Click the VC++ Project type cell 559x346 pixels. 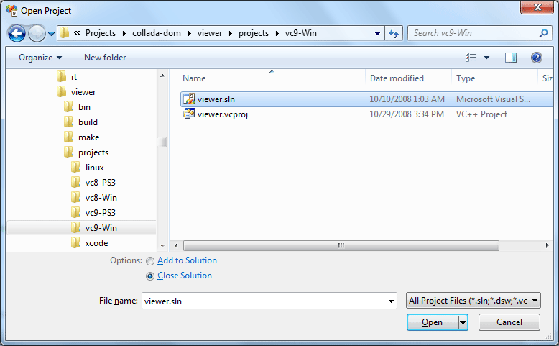coord(481,114)
